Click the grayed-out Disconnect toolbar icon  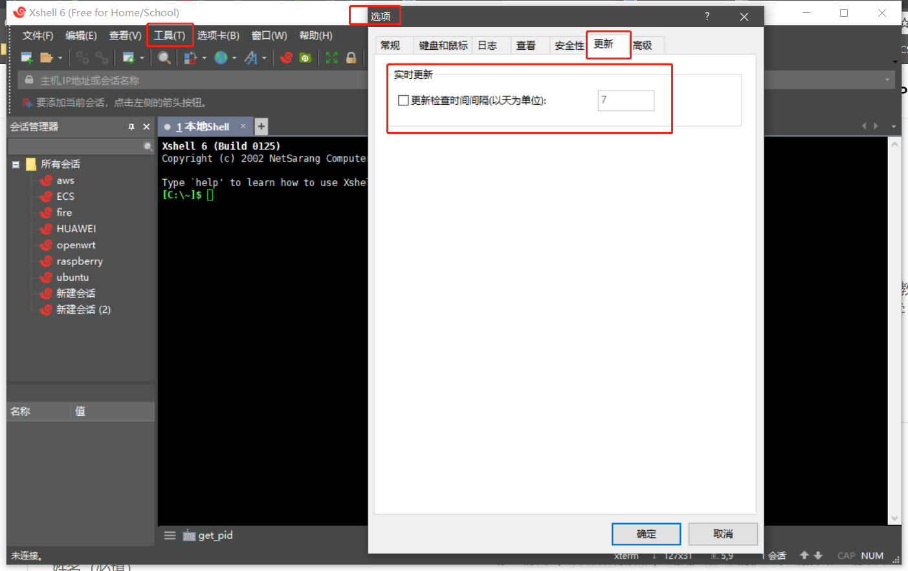click(82, 58)
